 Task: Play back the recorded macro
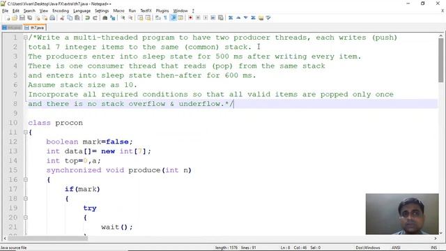pyautogui.click(x=206, y=18)
